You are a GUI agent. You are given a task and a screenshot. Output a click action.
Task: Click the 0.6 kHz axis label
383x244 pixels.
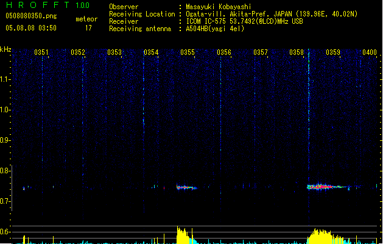5,232
